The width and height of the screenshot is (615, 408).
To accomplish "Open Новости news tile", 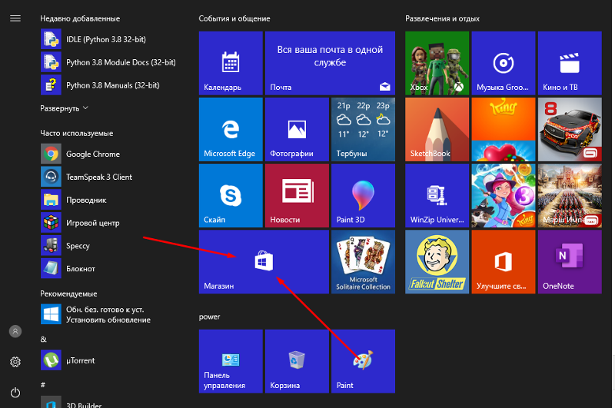I will (x=297, y=196).
